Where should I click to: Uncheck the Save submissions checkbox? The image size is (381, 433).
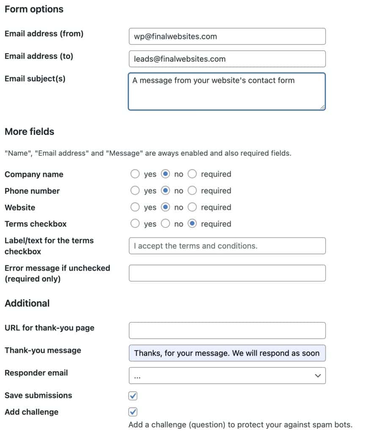point(133,396)
